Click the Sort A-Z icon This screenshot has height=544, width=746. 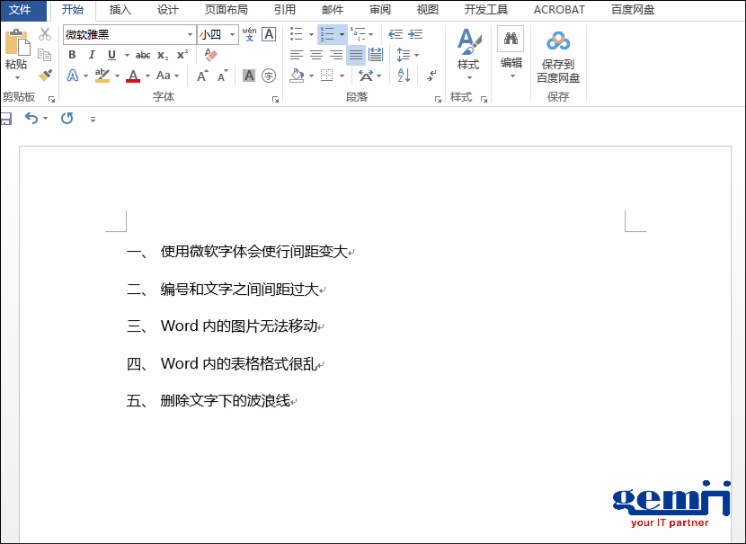(x=403, y=76)
